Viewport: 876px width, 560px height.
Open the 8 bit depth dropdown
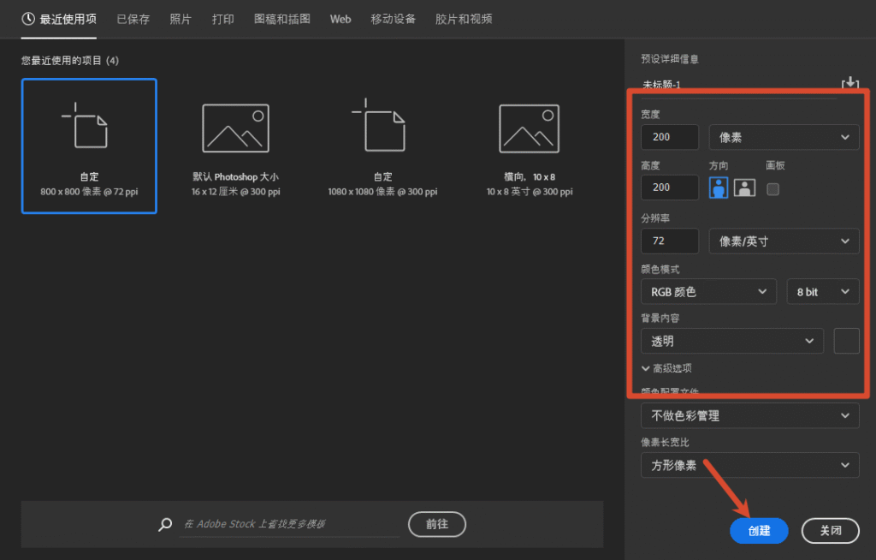[822, 291]
